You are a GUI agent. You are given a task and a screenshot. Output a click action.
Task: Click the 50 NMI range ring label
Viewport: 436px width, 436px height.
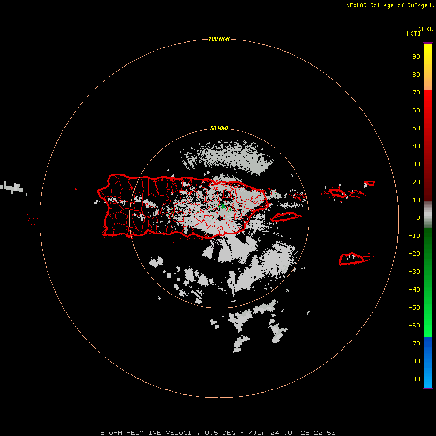pyautogui.click(x=219, y=128)
